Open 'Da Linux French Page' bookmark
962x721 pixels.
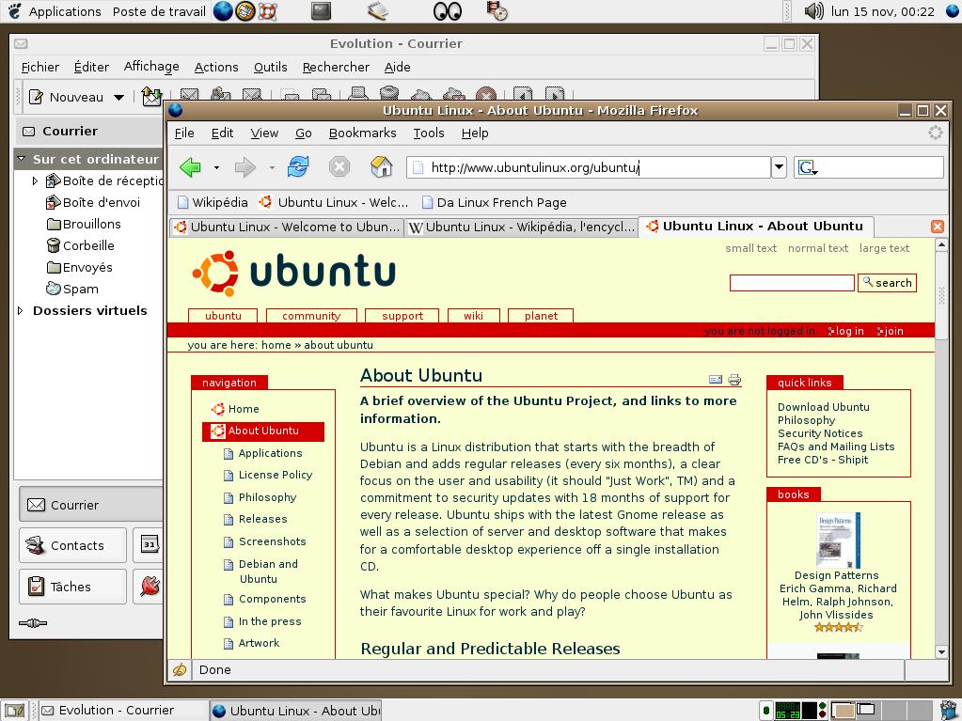click(495, 202)
